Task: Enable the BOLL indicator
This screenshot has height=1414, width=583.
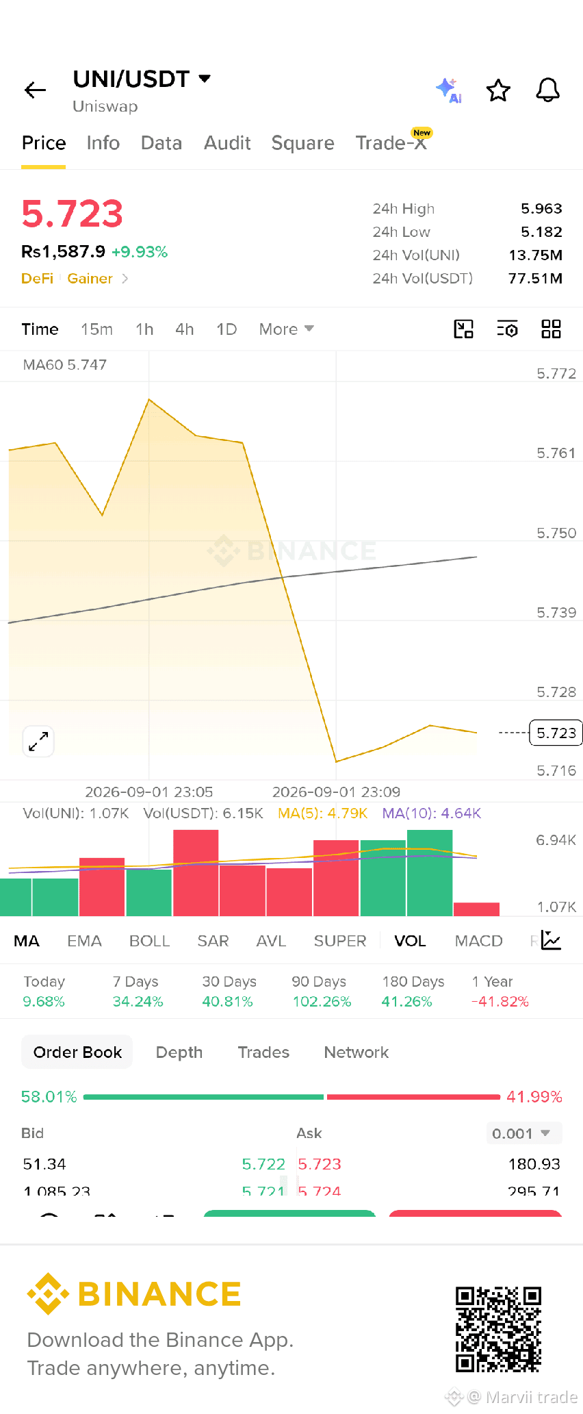Action: tap(149, 941)
